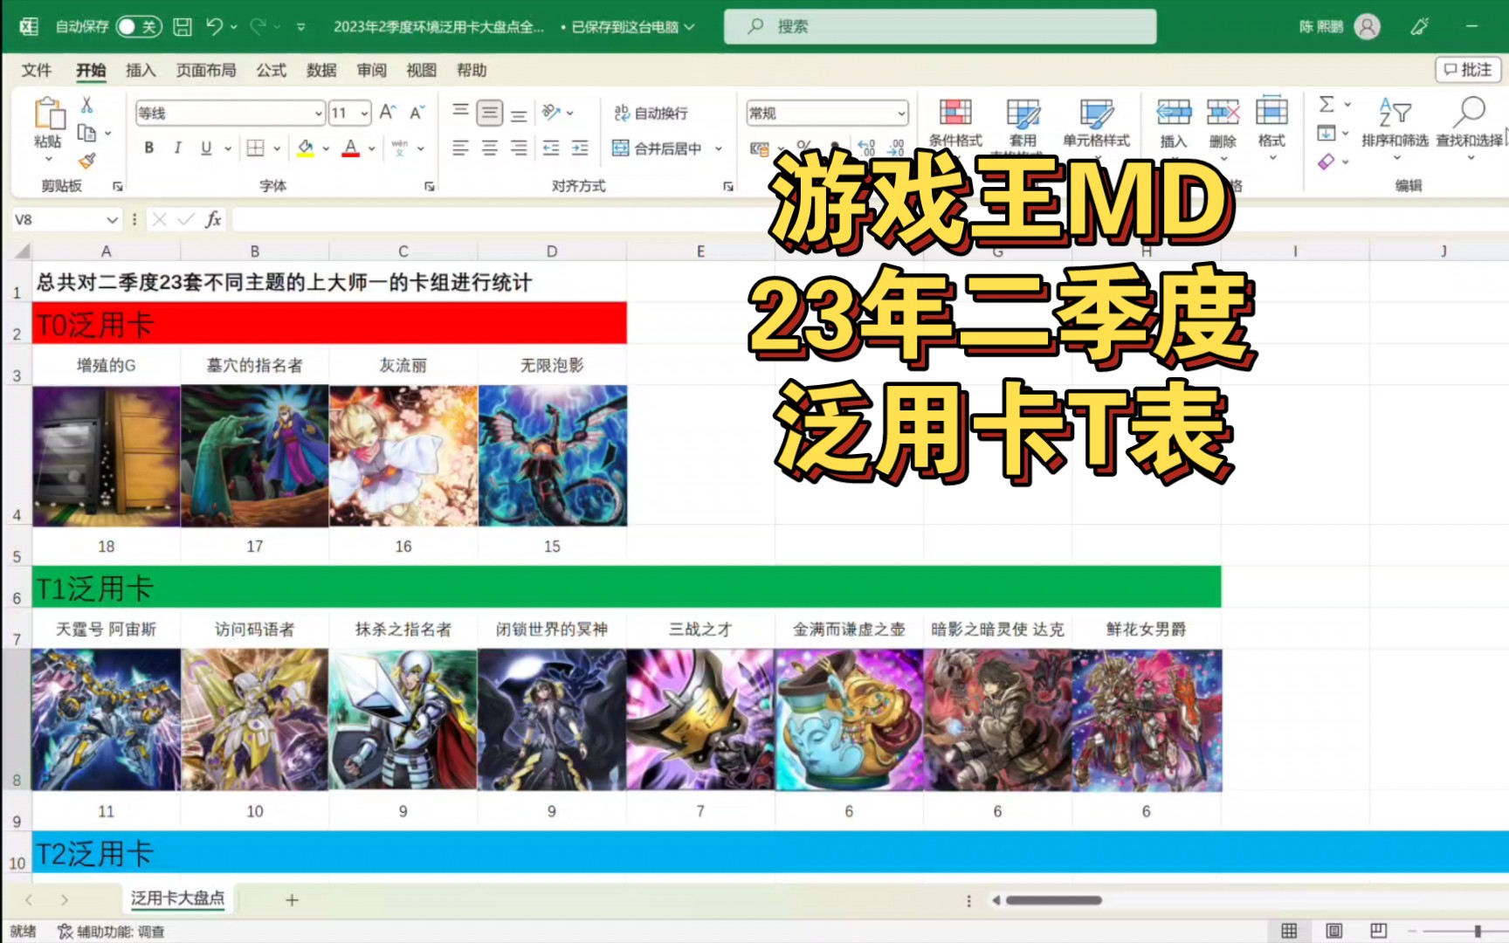Viewport: 1509px width, 943px height.
Task: Decrease indent
Action: tap(551, 148)
